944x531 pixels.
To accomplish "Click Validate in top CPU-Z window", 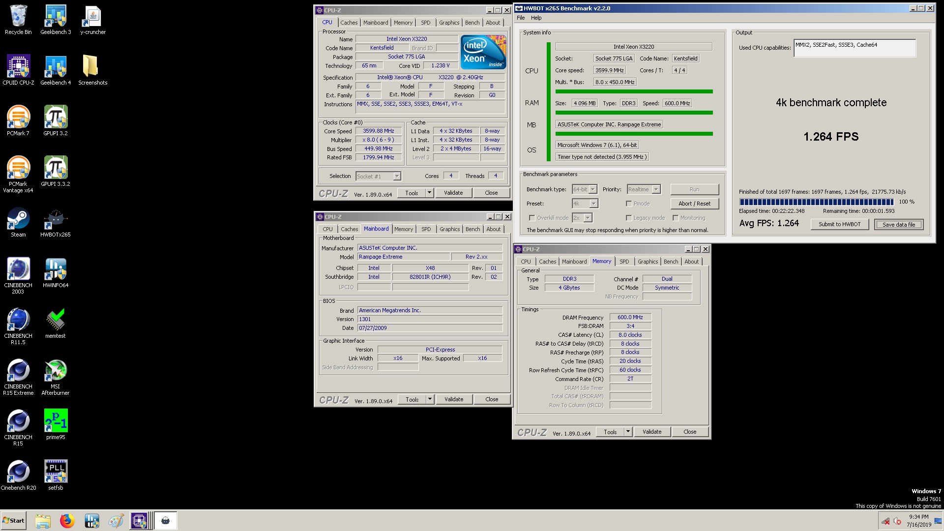I will click(x=453, y=193).
